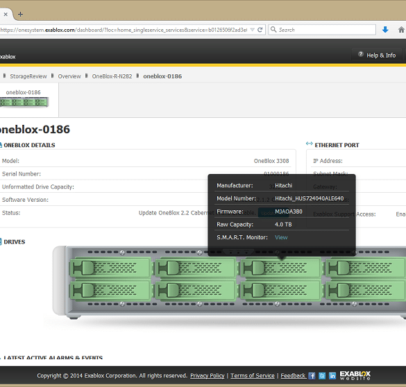Select the bottom-left drive bay
Image resolution: width=406 pixels, height=387 pixels.
pos(110,290)
